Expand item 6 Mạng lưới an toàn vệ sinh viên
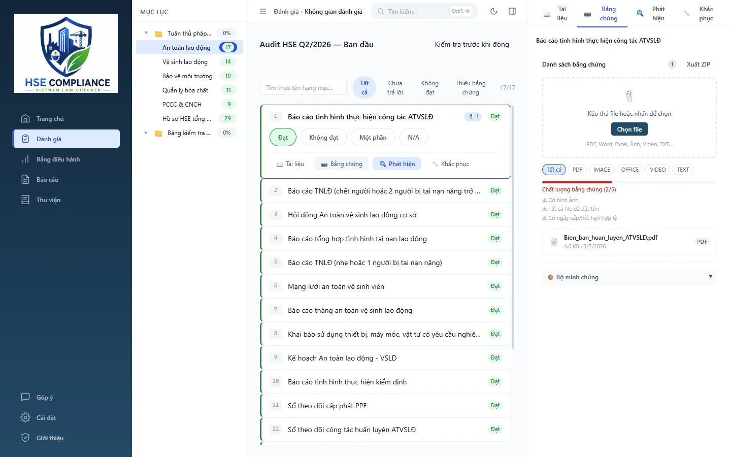This screenshot has width=731, height=457. click(x=385, y=286)
